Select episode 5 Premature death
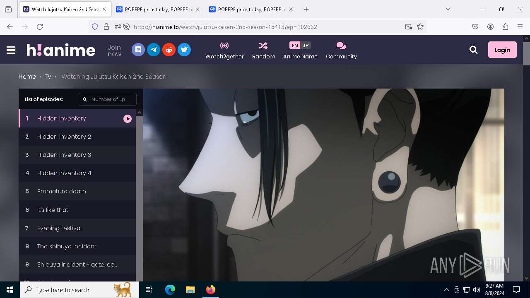 [77, 191]
